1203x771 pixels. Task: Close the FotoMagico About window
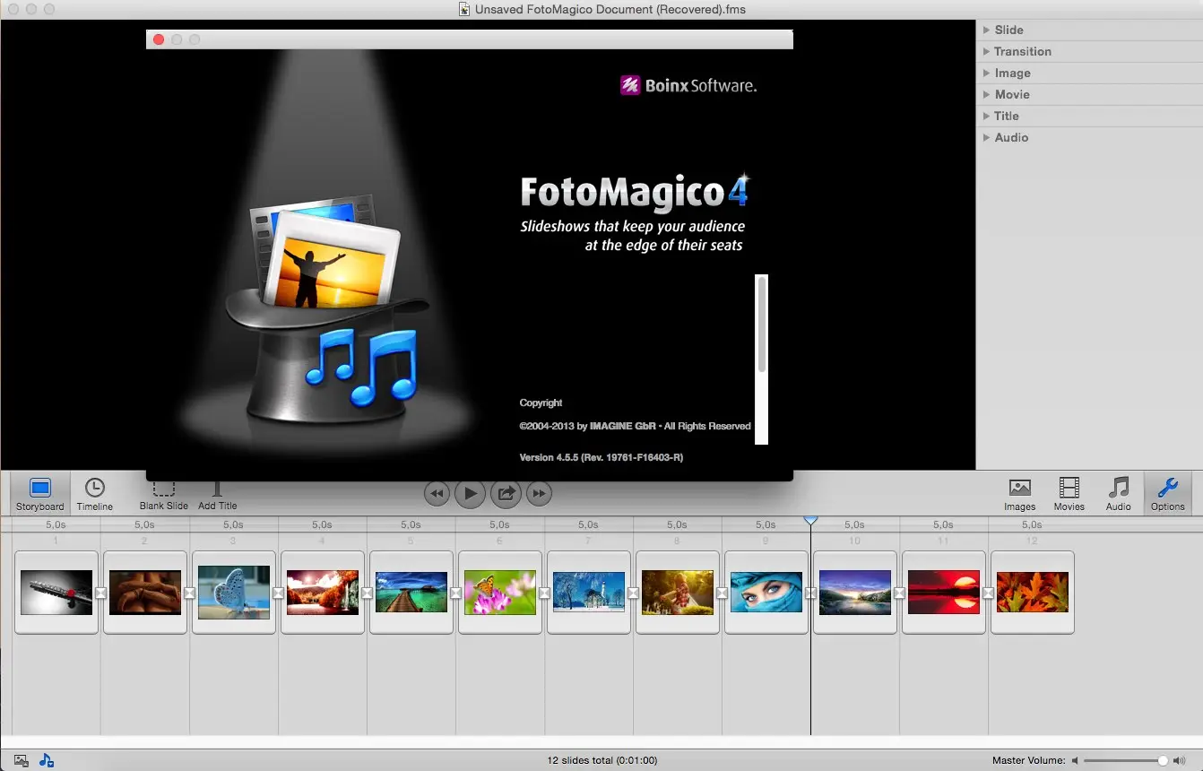(159, 39)
